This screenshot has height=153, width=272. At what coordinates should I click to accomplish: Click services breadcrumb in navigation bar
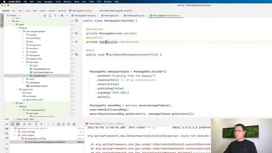[x=62, y=11]
